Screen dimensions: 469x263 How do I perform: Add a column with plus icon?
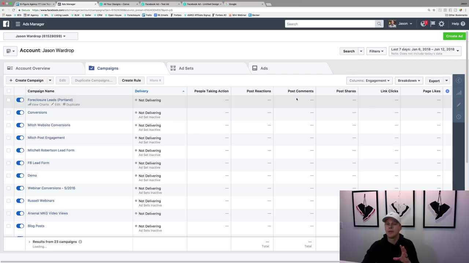click(447, 91)
